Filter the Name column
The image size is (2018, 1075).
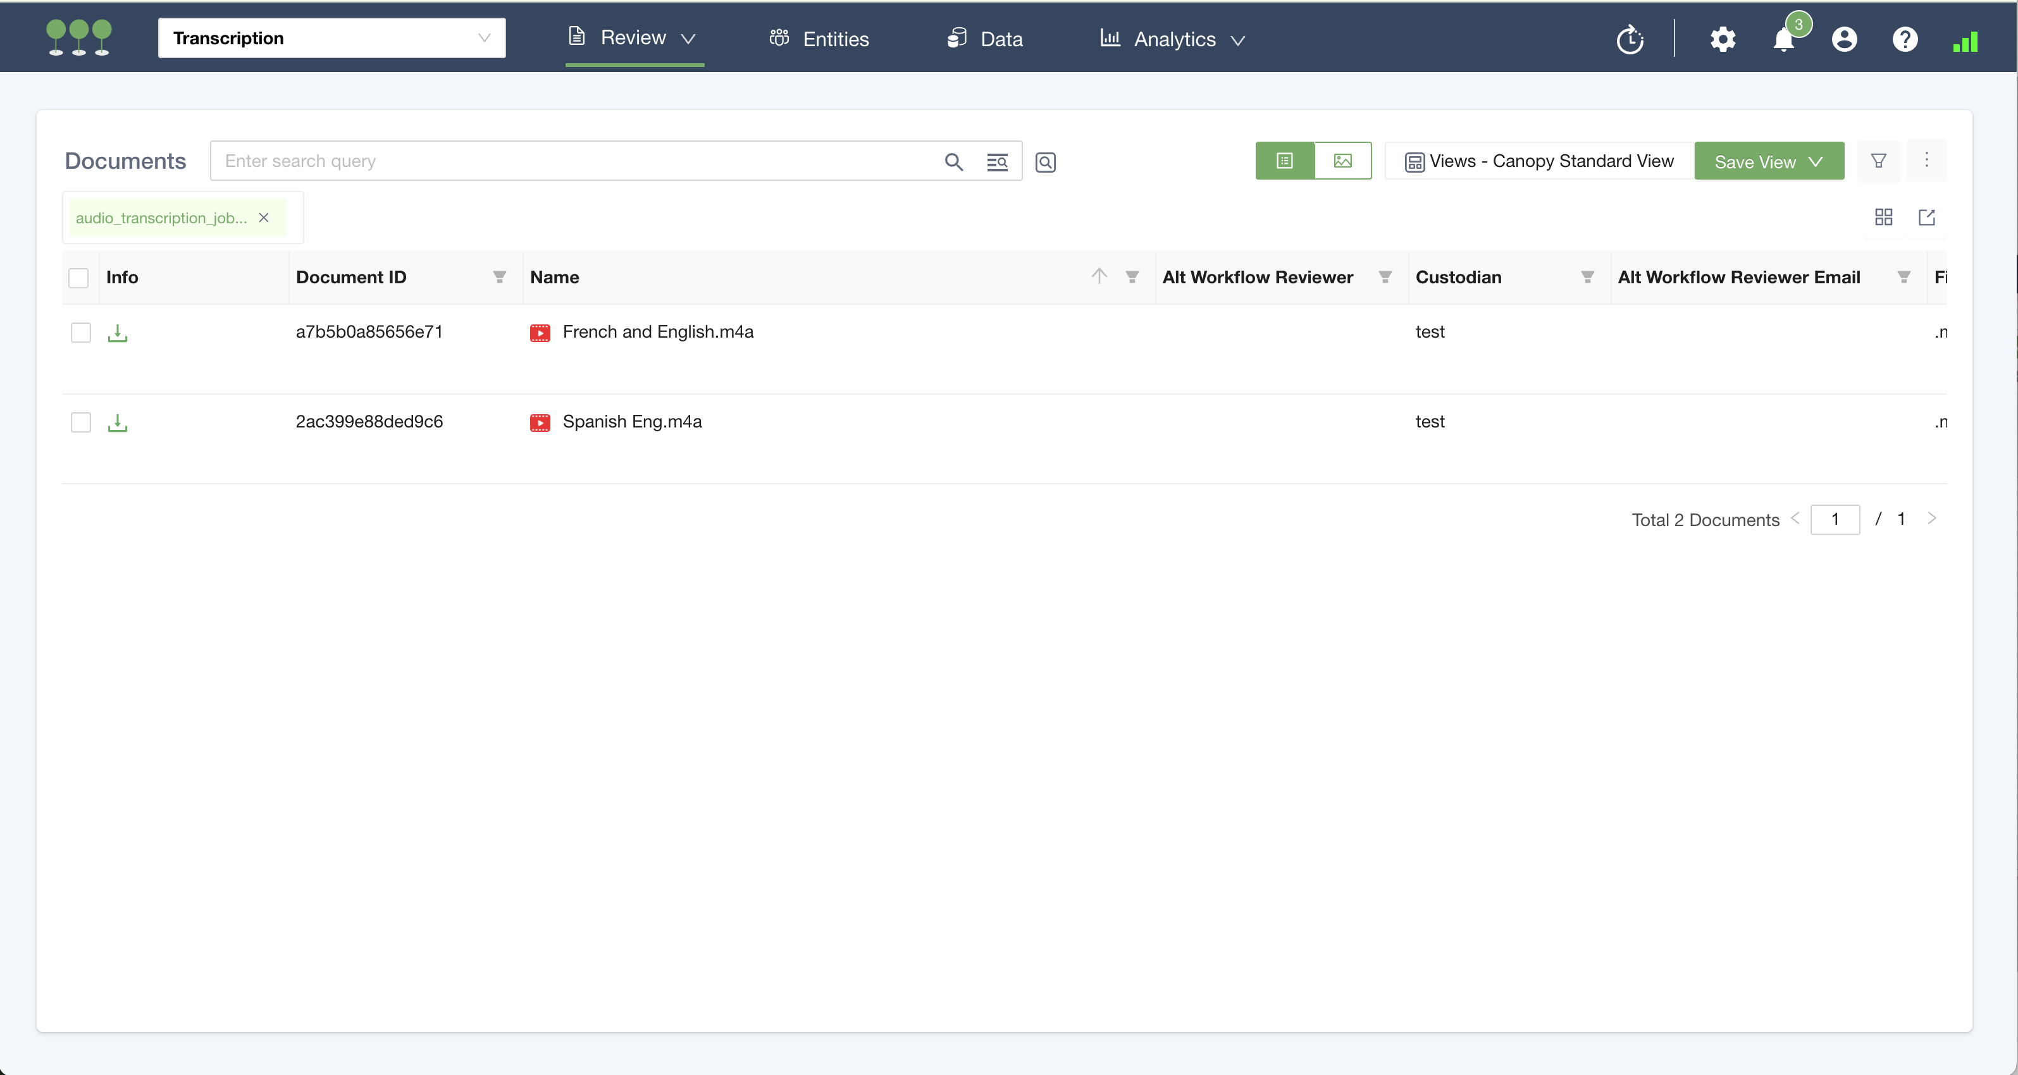point(1132,277)
